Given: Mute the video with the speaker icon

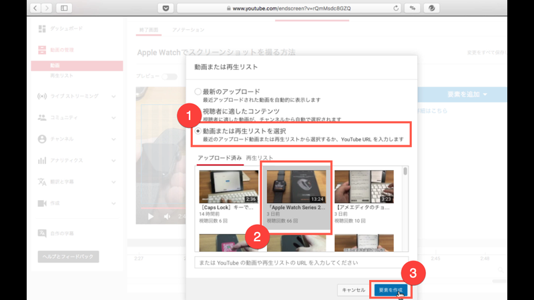Looking at the screenshot, I should coord(167,216).
